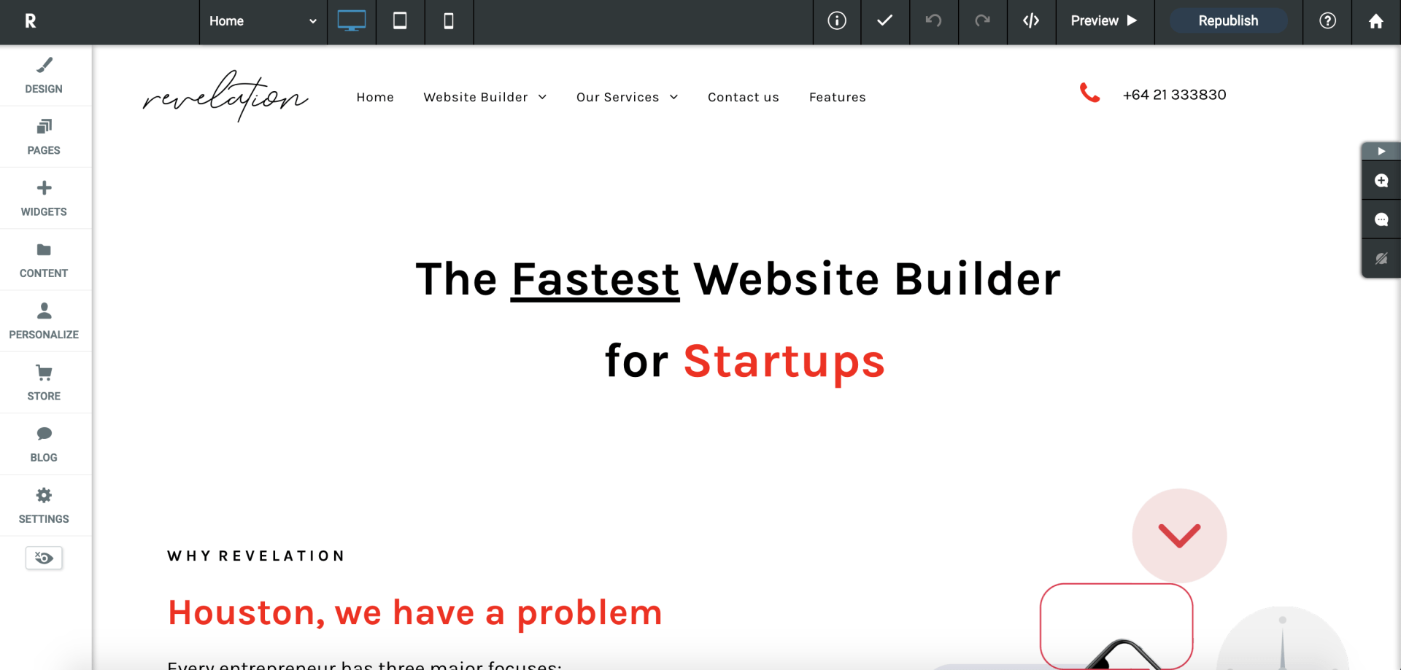This screenshot has height=670, width=1401.
Task: Open the Personalize panel
Action: (44, 322)
